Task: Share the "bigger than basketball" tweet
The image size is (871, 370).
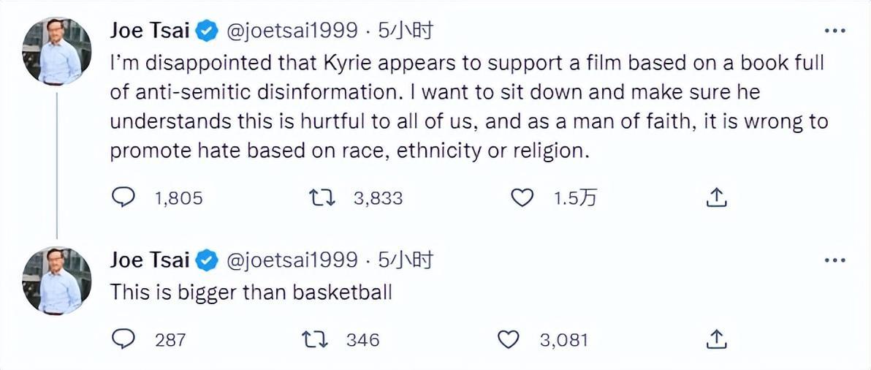Action: pyautogui.click(x=717, y=339)
